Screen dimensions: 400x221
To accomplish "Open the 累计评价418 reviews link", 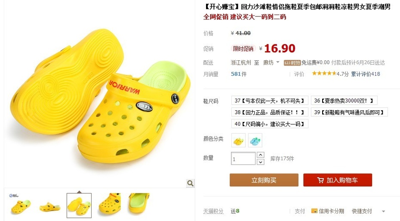I will coord(366,74).
